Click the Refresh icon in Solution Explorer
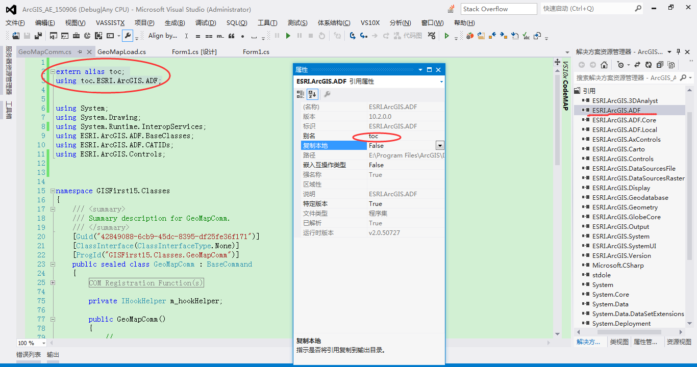The height and width of the screenshot is (367, 697). pyautogui.click(x=649, y=65)
